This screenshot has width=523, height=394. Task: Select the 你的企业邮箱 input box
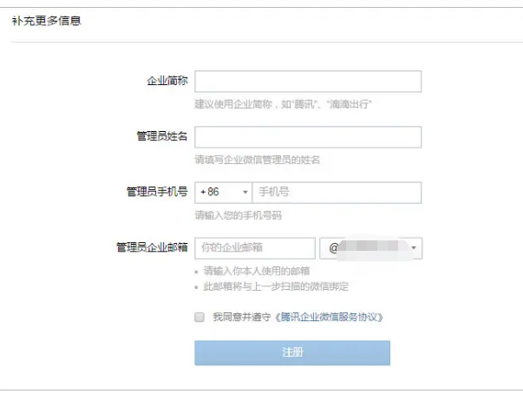tap(255, 248)
